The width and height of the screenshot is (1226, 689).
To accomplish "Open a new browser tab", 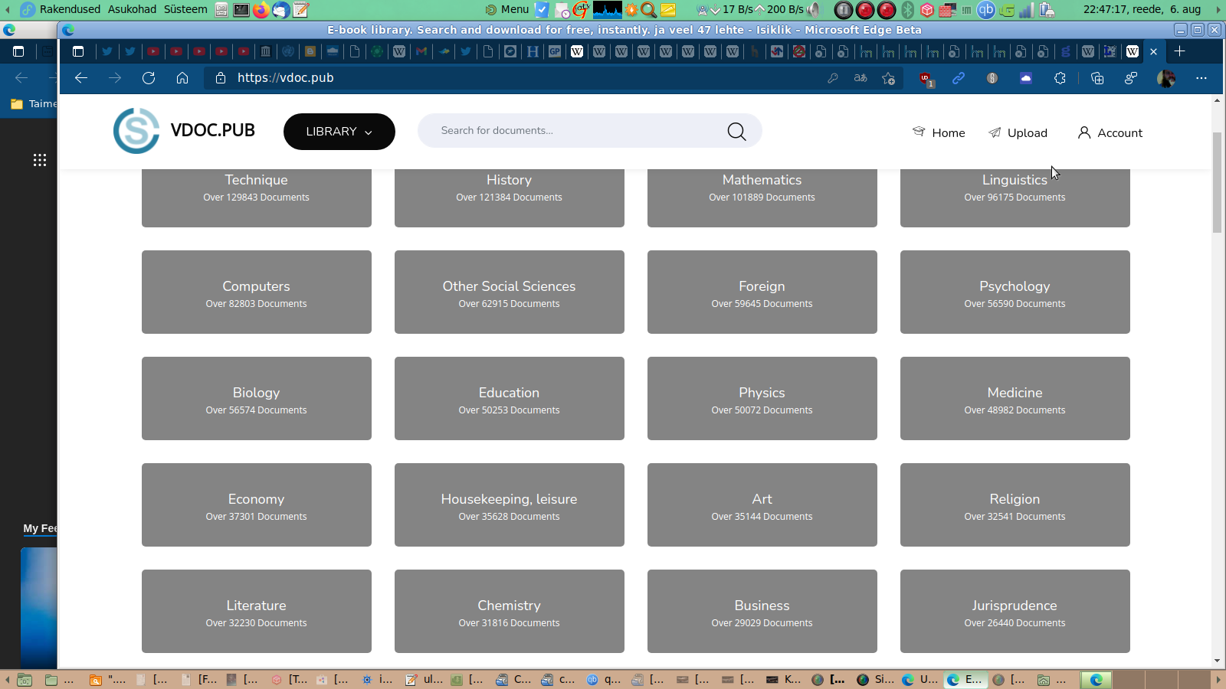I will pos(1180,51).
